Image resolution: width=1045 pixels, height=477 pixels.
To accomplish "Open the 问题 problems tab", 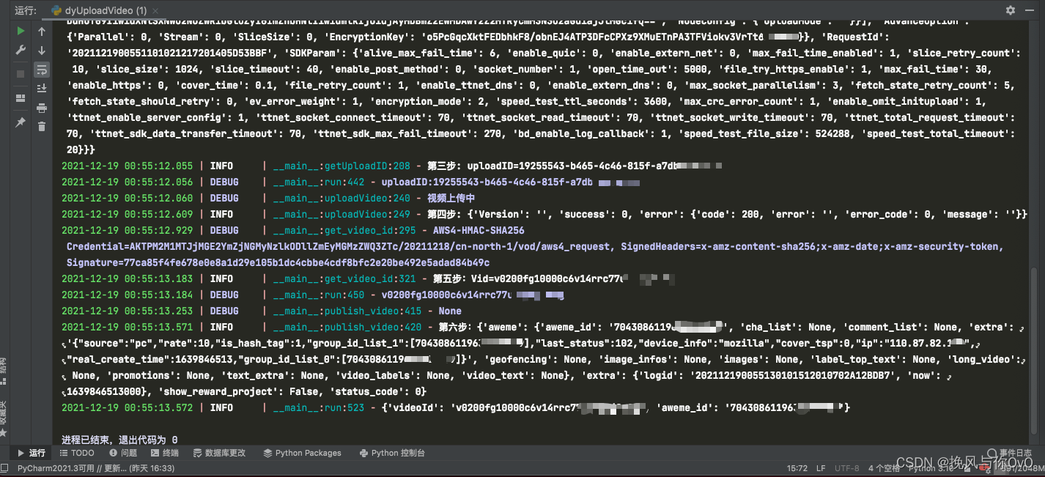I will point(122,453).
